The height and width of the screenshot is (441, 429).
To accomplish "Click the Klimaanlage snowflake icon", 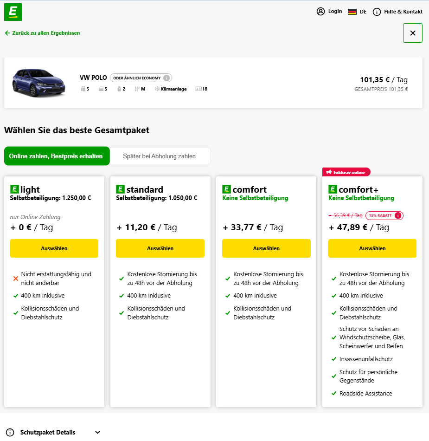I will pos(157,89).
